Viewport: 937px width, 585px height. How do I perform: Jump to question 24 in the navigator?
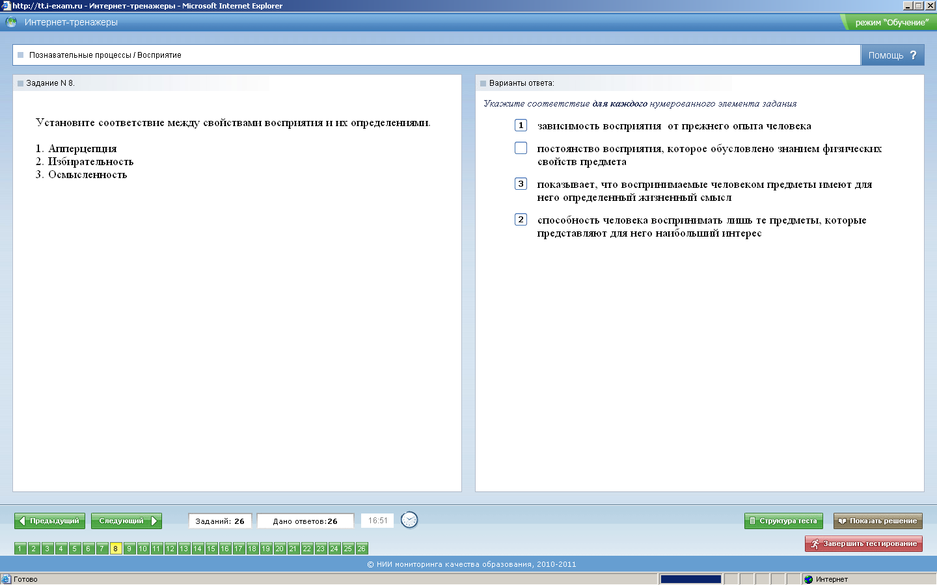pos(334,549)
